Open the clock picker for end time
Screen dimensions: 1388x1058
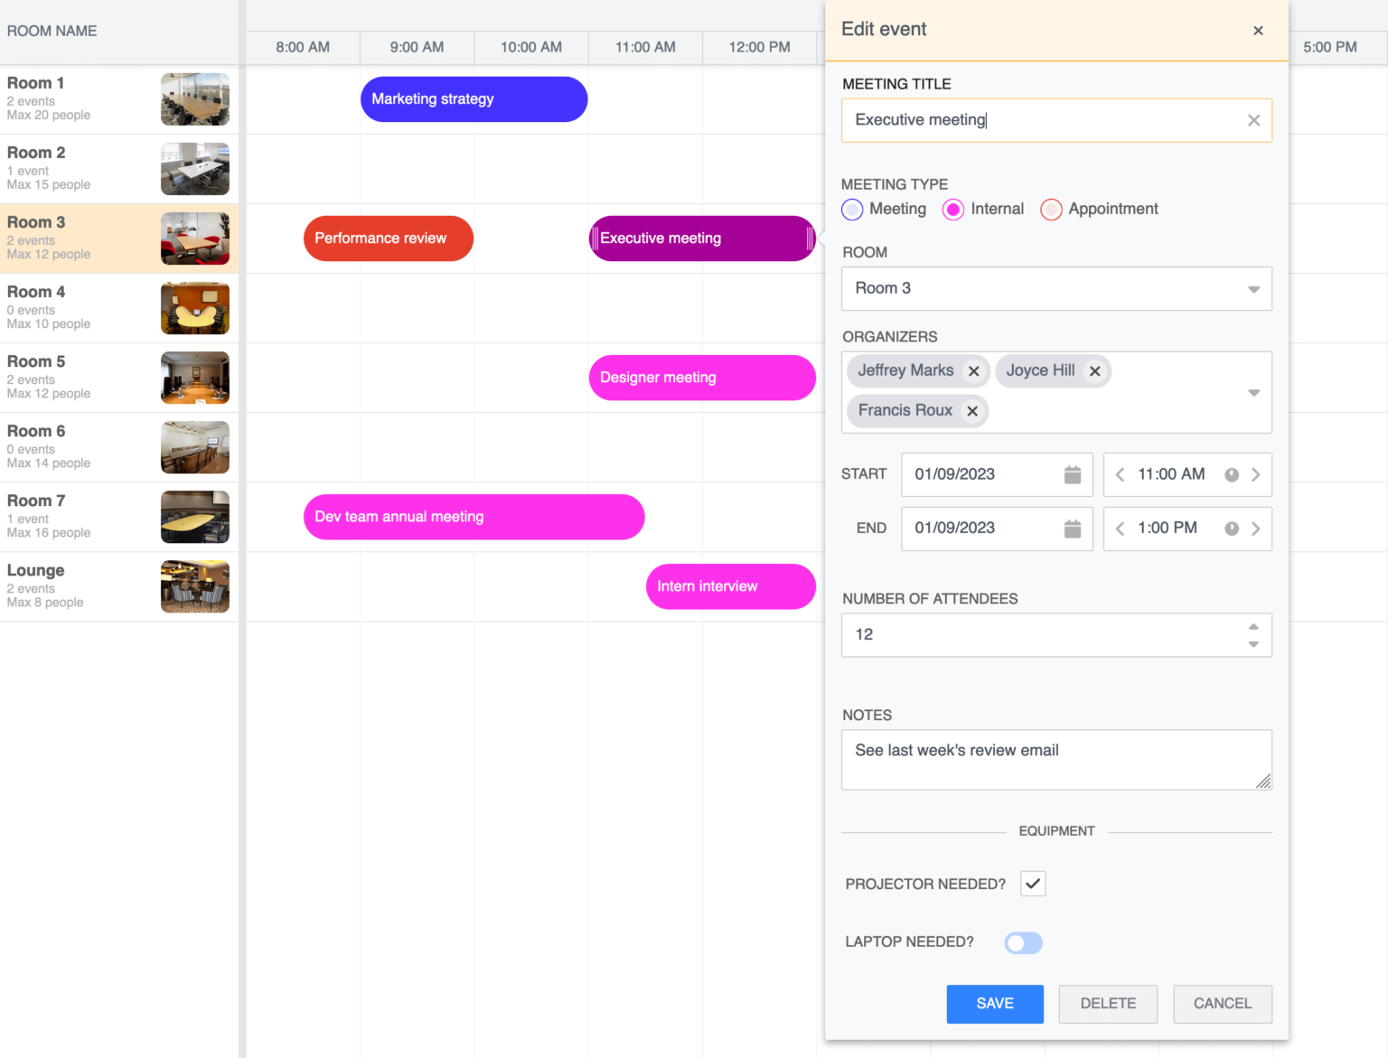click(1231, 529)
